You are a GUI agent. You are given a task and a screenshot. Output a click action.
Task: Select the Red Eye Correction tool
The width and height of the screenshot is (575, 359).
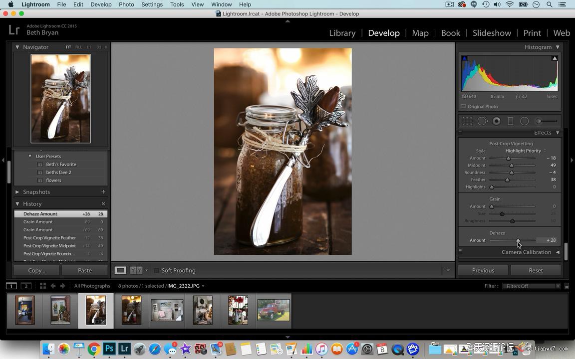click(x=497, y=121)
